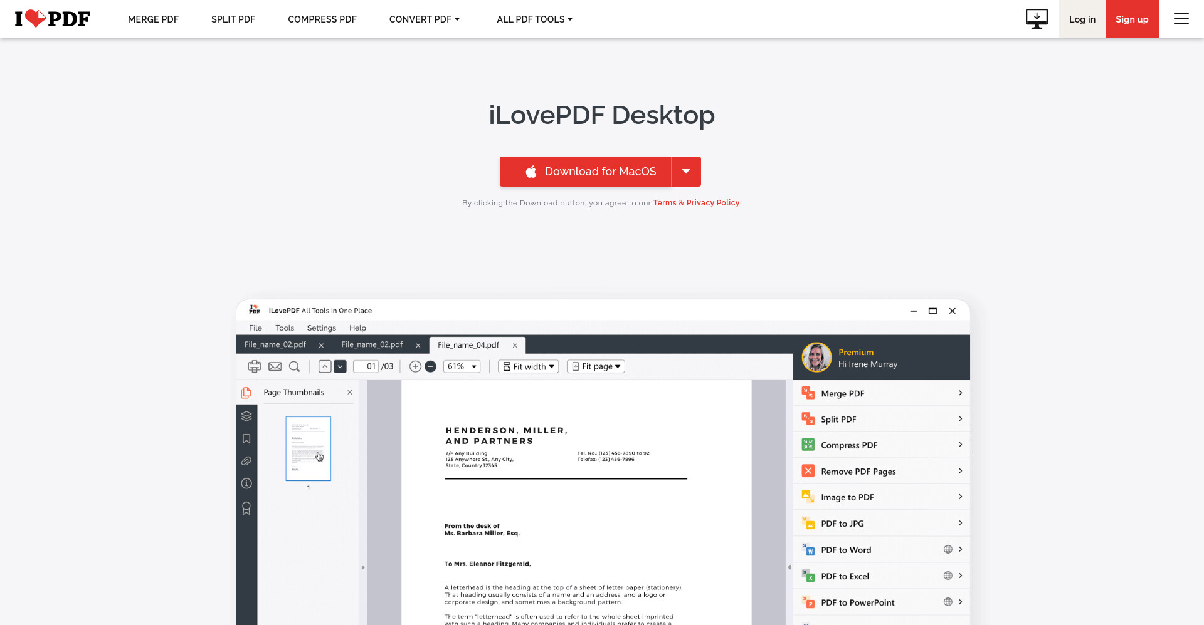Viewport: 1204px width, 625px height.
Task: Click the current page number field
Action: [366, 366]
